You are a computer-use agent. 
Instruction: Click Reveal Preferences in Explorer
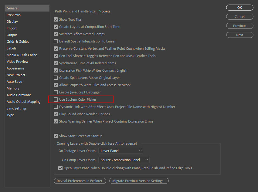(x=80, y=181)
